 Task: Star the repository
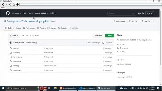[x=146, y=21]
